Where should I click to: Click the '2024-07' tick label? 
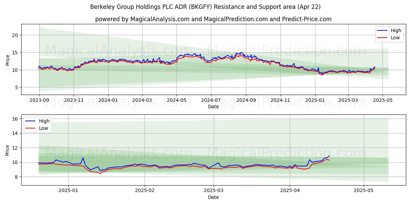coord(211,100)
